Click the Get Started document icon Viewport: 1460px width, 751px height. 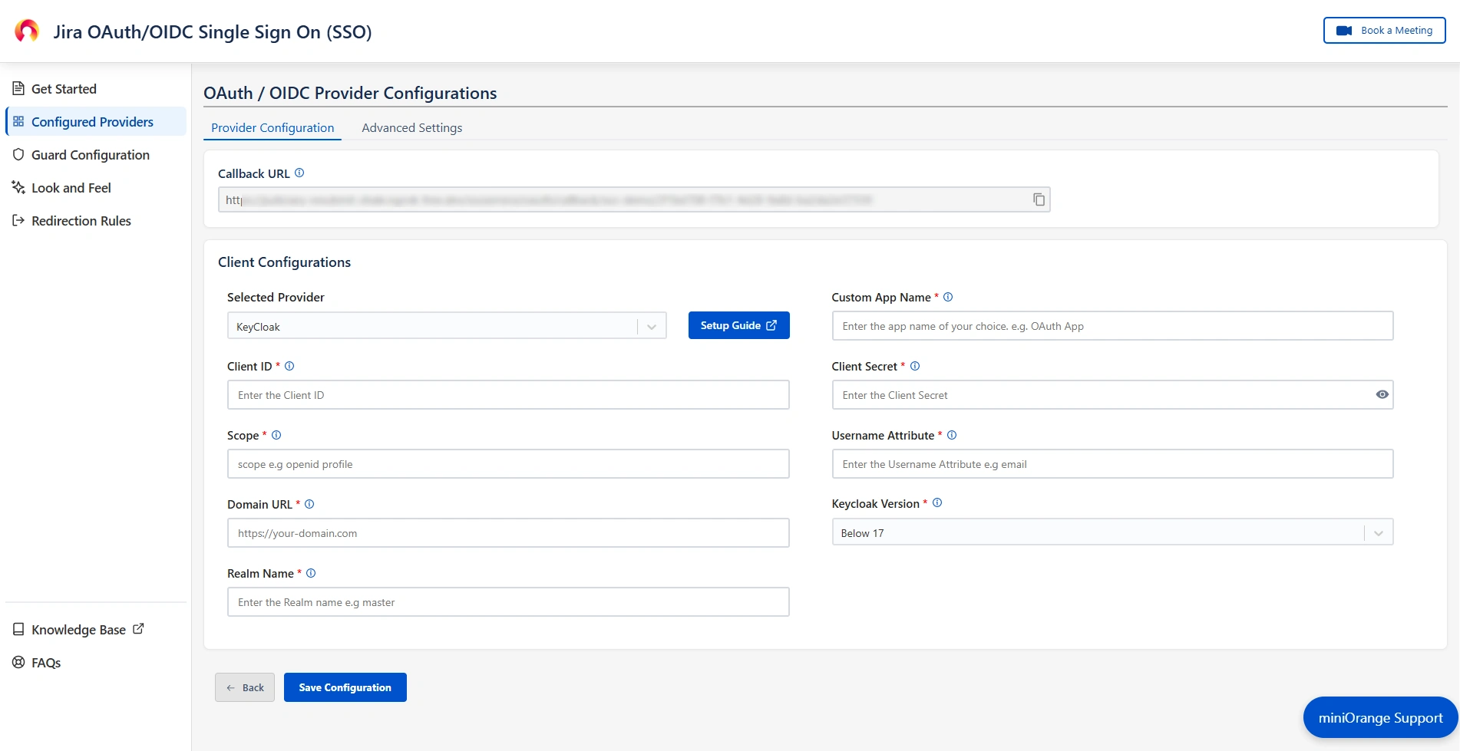point(18,88)
